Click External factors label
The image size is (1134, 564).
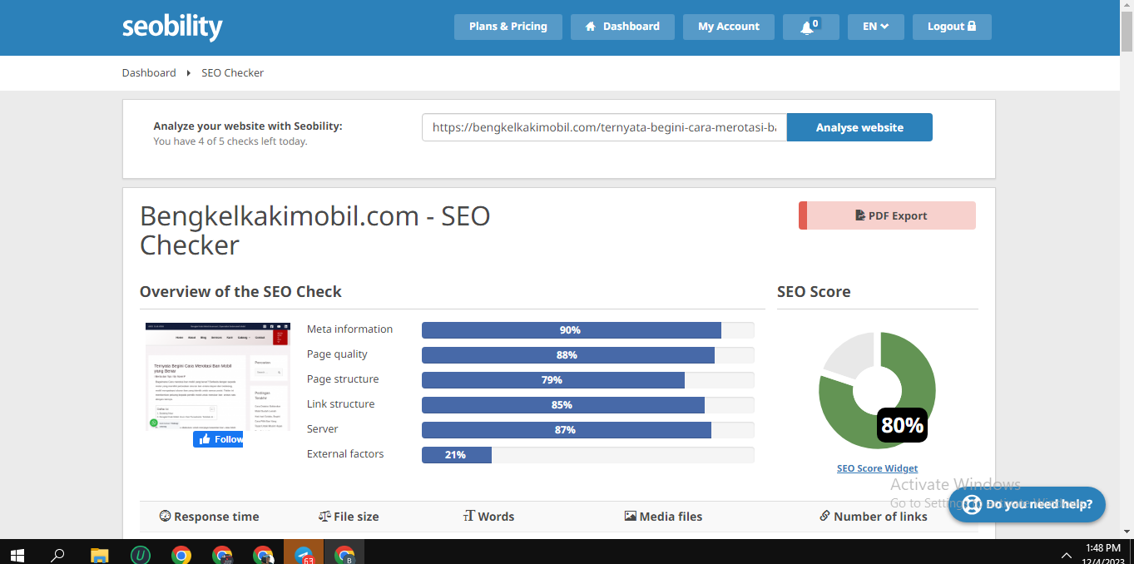pos(345,454)
